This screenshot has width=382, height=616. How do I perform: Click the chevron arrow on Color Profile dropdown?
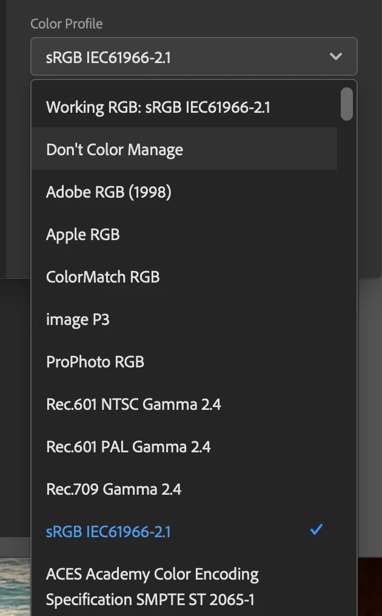335,57
